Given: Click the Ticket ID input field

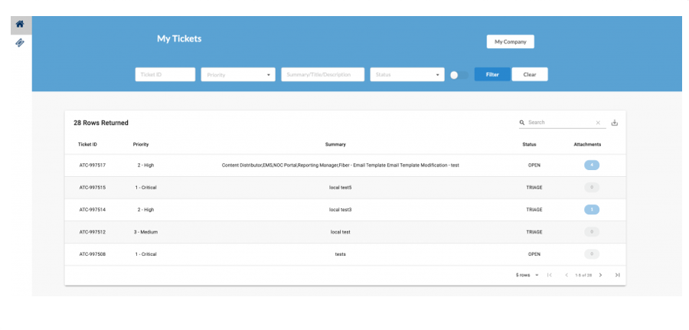Looking at the screenshot, I should coord(165,75).
